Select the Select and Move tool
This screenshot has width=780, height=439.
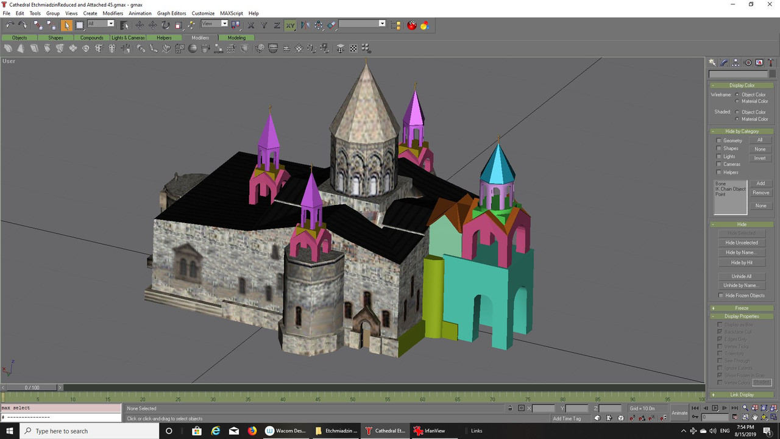pos(140,25)
